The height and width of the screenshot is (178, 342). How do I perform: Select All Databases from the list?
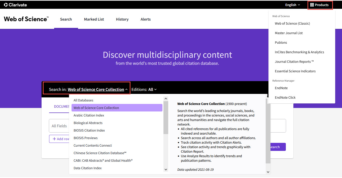tap(117, 100)
